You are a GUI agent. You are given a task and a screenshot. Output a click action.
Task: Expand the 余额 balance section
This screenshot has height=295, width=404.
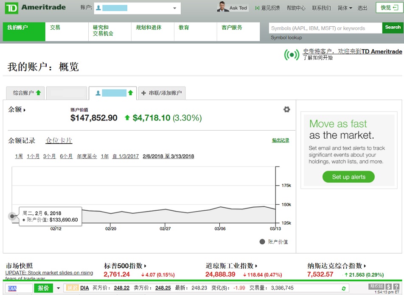pos(17,110)
